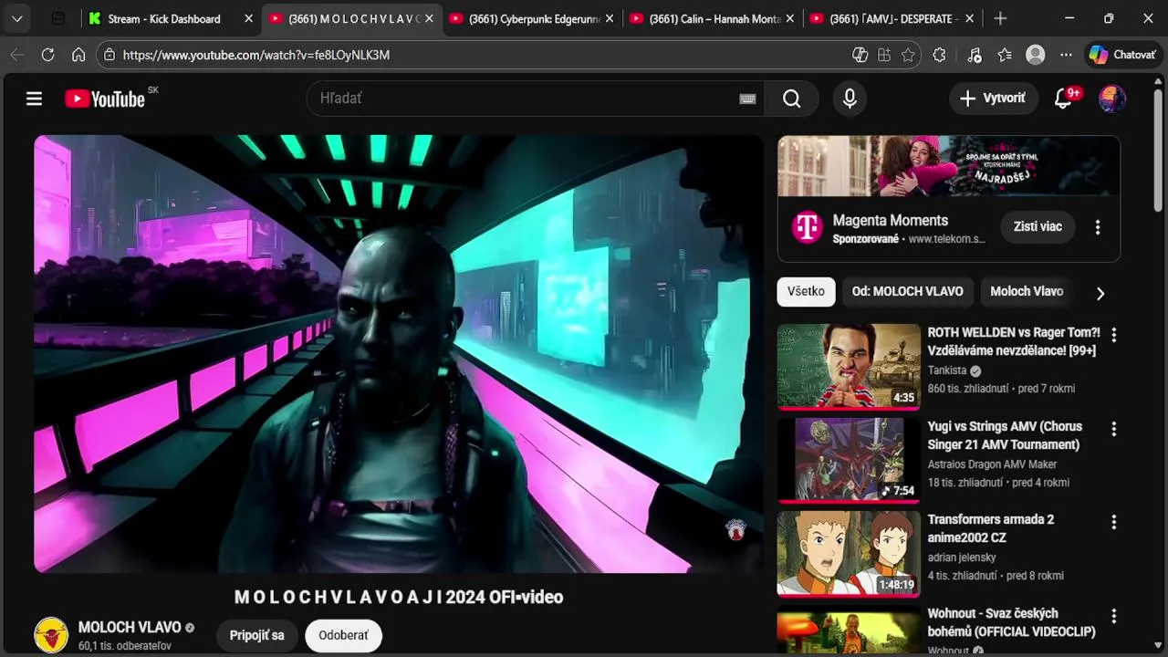Click the Pripojiť sa join button
The image size is (1168, 657).
point(256,635)
